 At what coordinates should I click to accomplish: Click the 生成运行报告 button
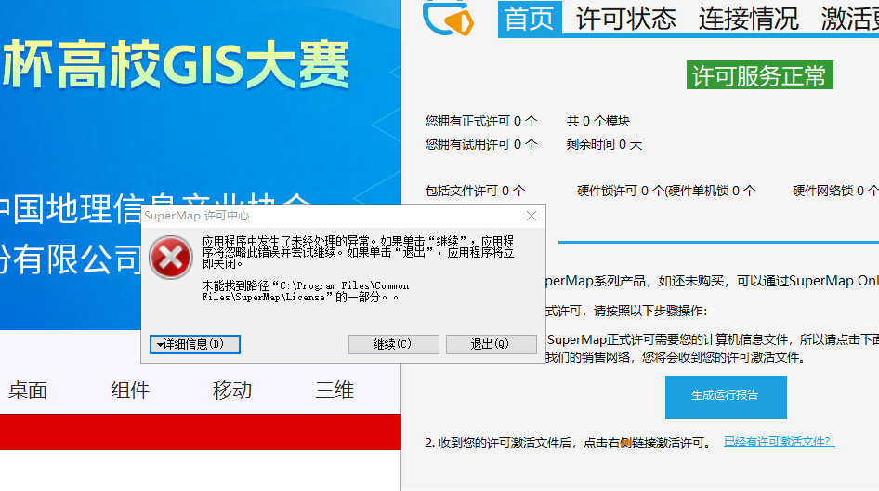726,397
